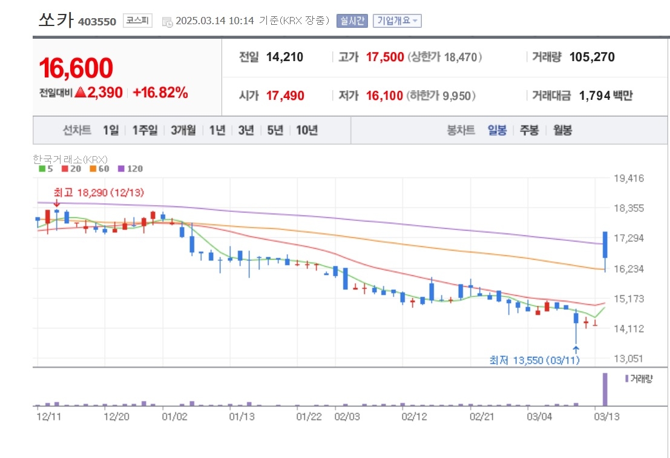Switch to 주봉 weekly candle chart

pos(529,130)
